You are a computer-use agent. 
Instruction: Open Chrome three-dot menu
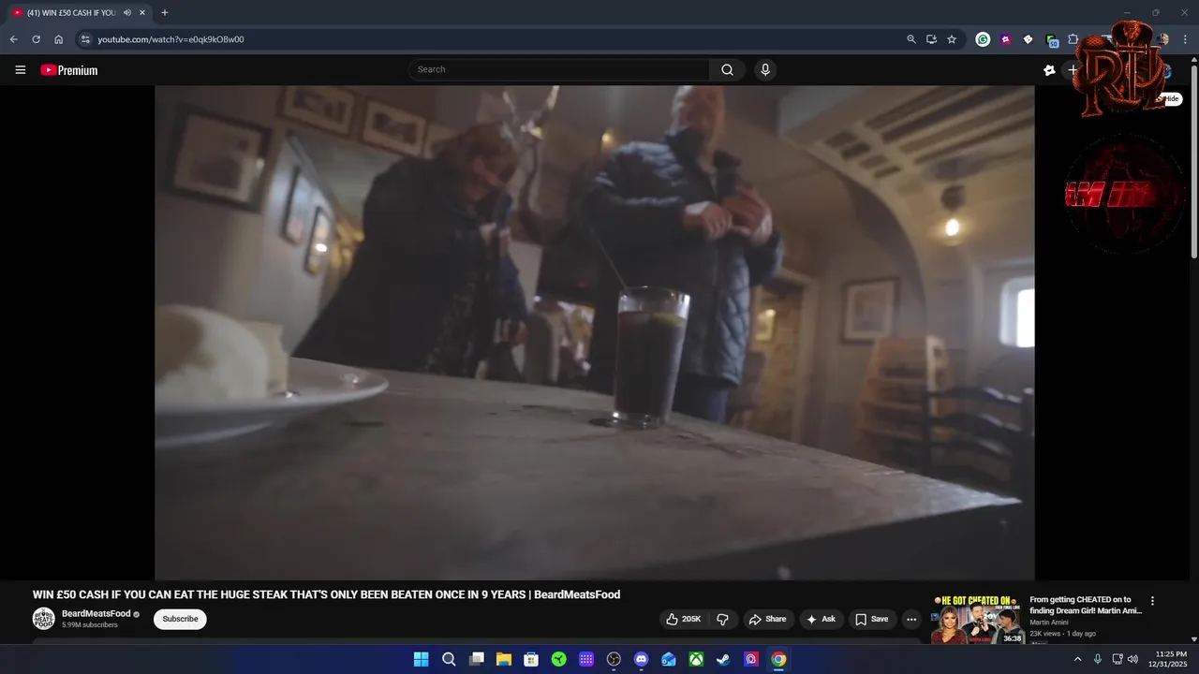coord(1186,39)
